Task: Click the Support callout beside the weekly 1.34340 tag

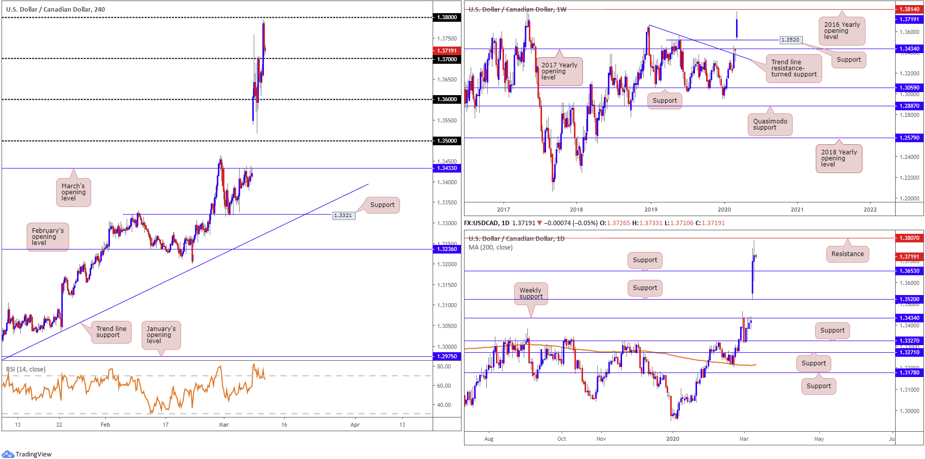Action: (849, 60)
